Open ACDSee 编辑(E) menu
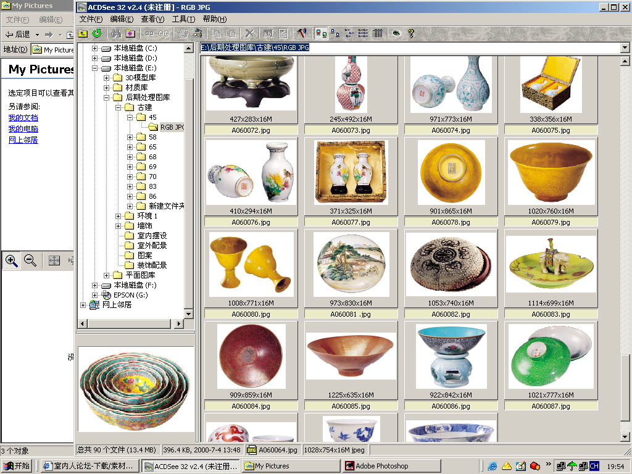The height and width of the screenshot is (474, 632). pyautogui.click(x=122, y=19)
